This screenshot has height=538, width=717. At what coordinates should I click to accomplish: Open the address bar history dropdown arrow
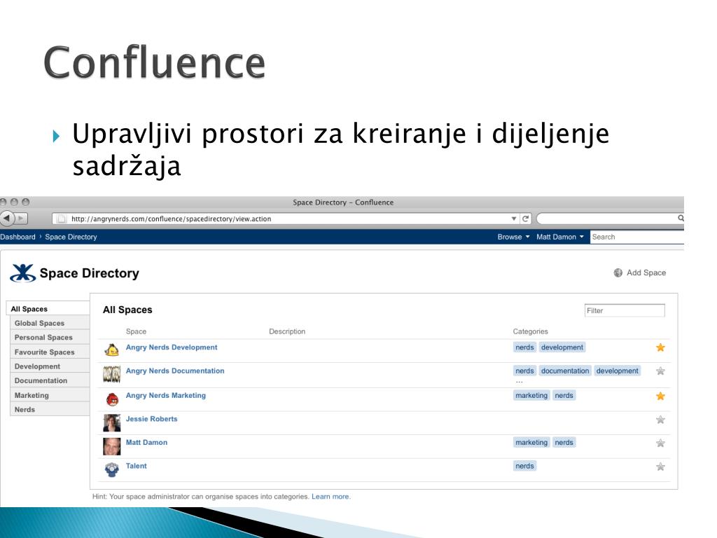coord(514,219)
